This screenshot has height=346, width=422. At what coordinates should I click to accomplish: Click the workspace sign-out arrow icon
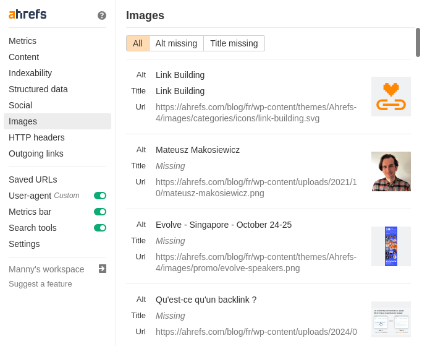[103, 269]
